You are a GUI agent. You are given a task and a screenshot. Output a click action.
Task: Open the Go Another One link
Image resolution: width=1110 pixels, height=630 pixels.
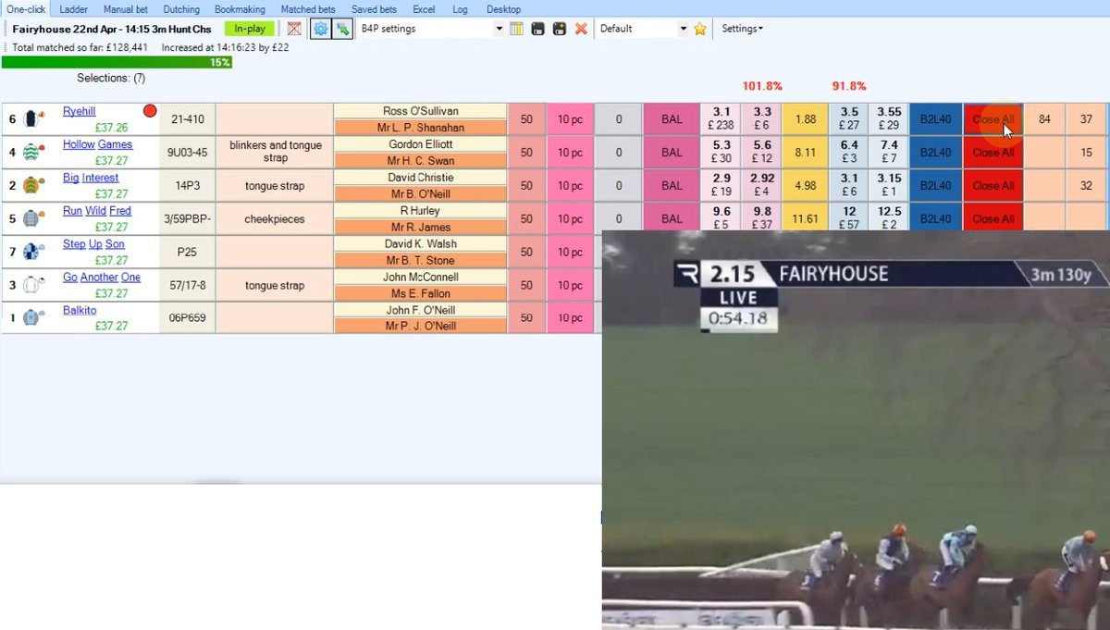tap(102, 278)
